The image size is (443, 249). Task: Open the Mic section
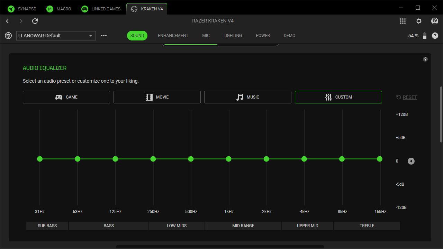(206, 36)
